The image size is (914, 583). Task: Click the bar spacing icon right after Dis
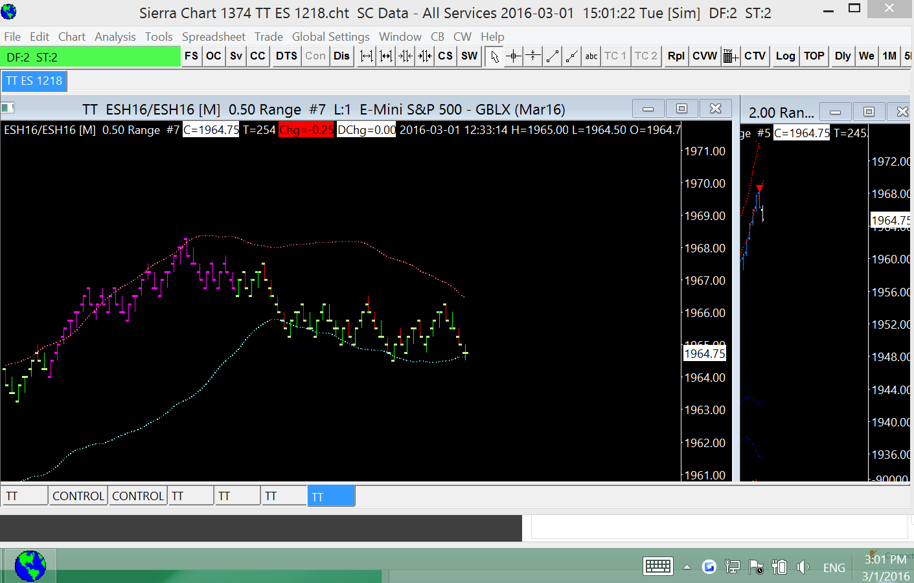click(x=367, y=56)
